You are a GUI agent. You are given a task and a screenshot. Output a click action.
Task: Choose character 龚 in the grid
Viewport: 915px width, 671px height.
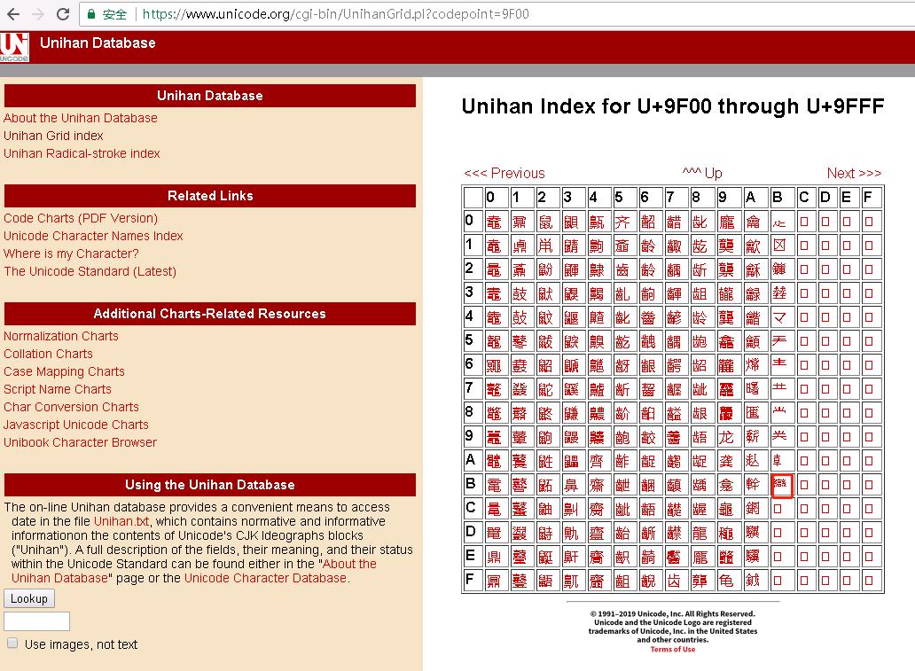pyautogui.click(x=726, y=461)
